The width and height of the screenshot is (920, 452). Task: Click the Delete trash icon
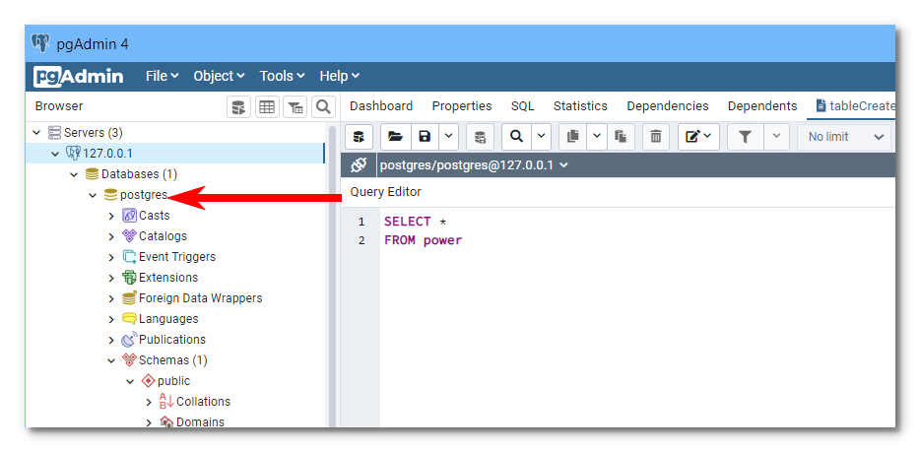[656, 137]
